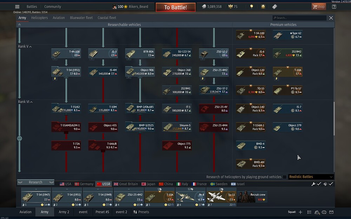Toggle helicopter research by ground vehicles checkbox
Screen dimensions: 351x219
[285, 177]
